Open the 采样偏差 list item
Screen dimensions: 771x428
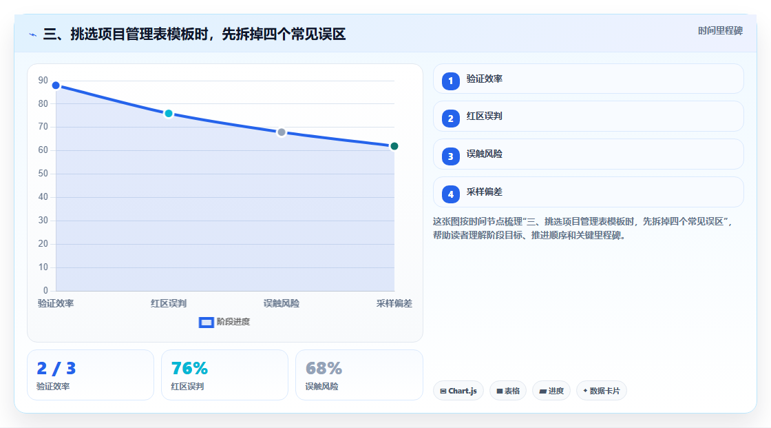click(x=588, y=192)
